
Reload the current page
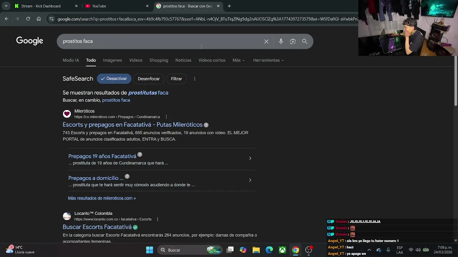click(x=28, y=19)
